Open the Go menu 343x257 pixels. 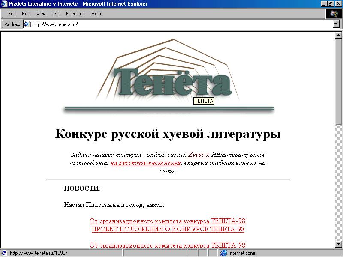56,14
